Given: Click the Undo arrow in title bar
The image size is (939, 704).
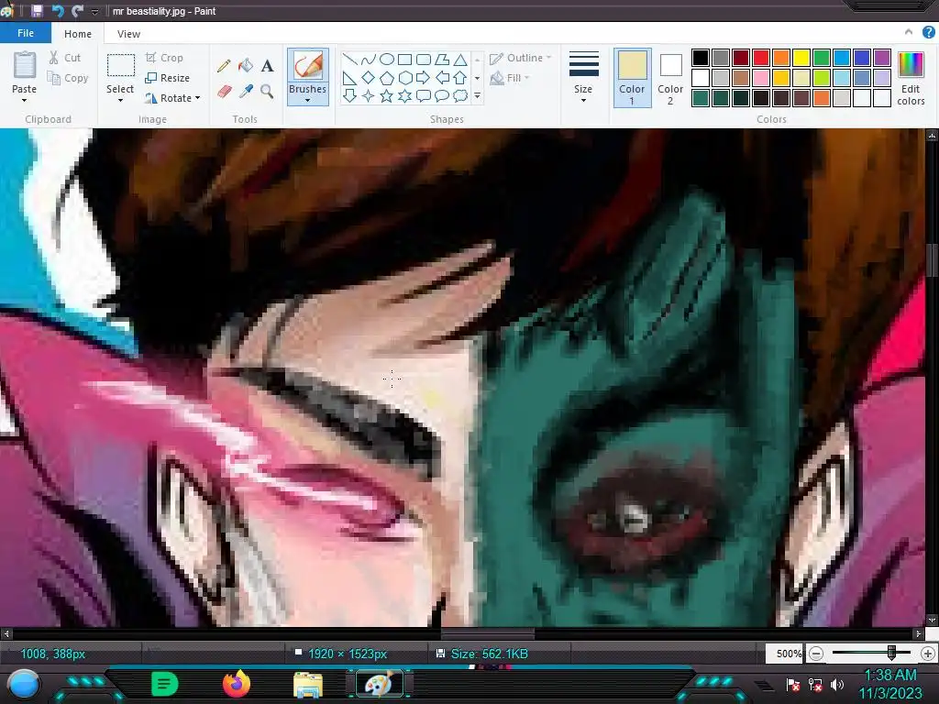Looking at the screenshot, I should 58,11.
